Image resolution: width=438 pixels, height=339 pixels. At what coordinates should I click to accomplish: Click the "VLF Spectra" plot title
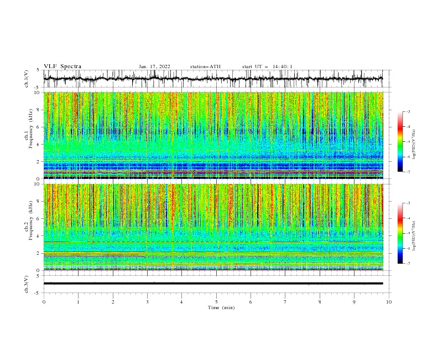click(62, 66)
